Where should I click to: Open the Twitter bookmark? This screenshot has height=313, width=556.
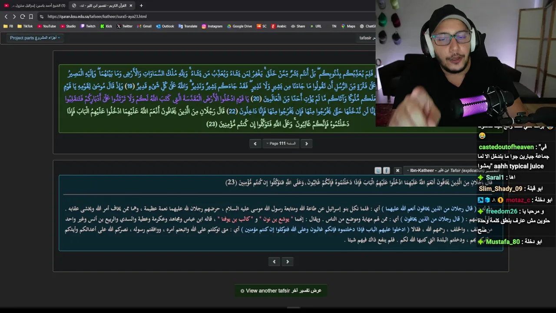tap(125, 26)
